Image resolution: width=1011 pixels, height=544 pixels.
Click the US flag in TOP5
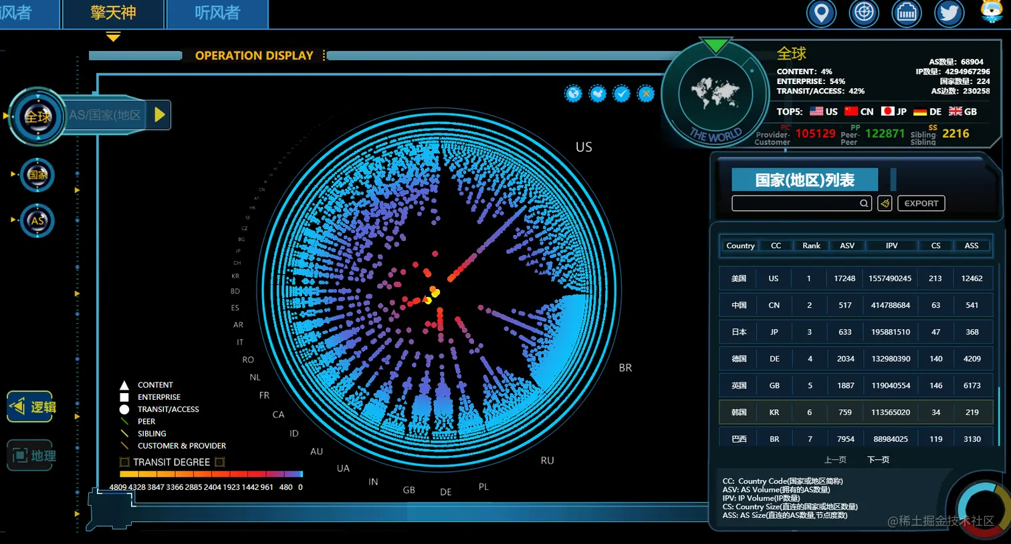[x=816, y=111]
